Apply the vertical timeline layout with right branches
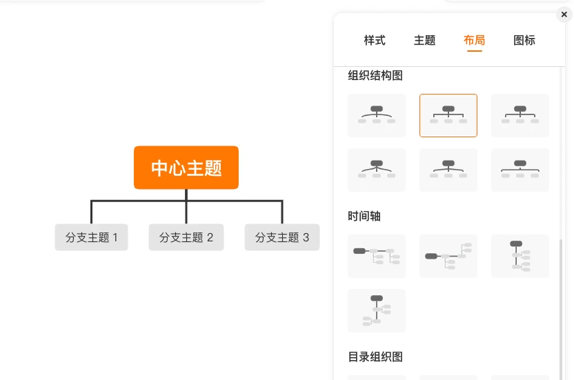 click(520, 257)
